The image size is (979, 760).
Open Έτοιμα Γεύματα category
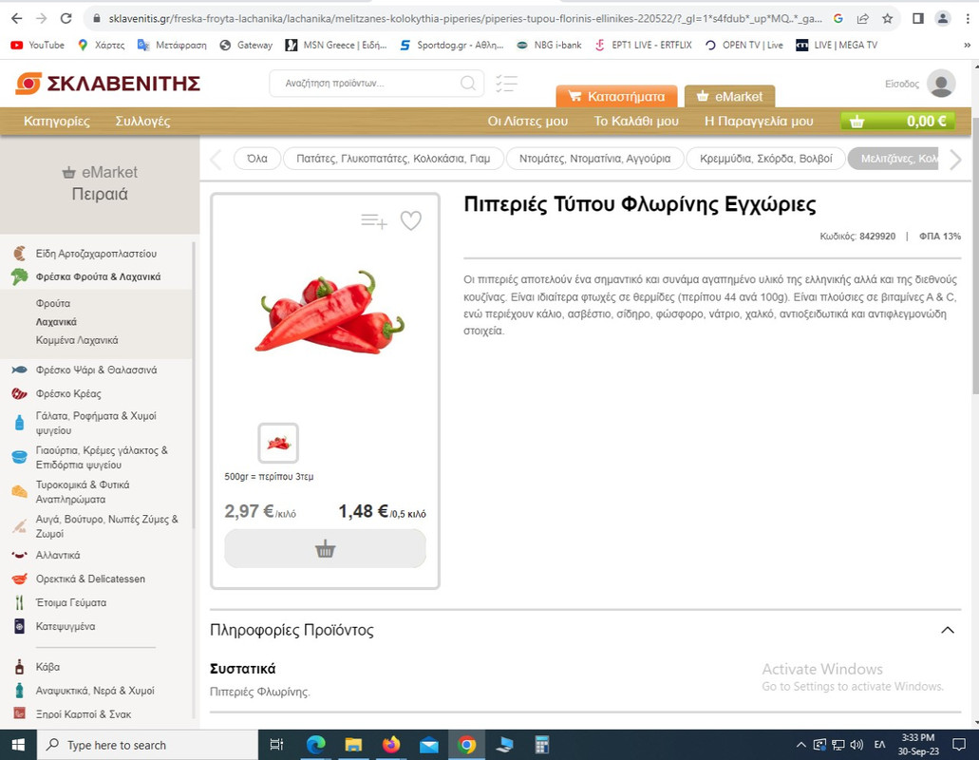tap(70, 602)
